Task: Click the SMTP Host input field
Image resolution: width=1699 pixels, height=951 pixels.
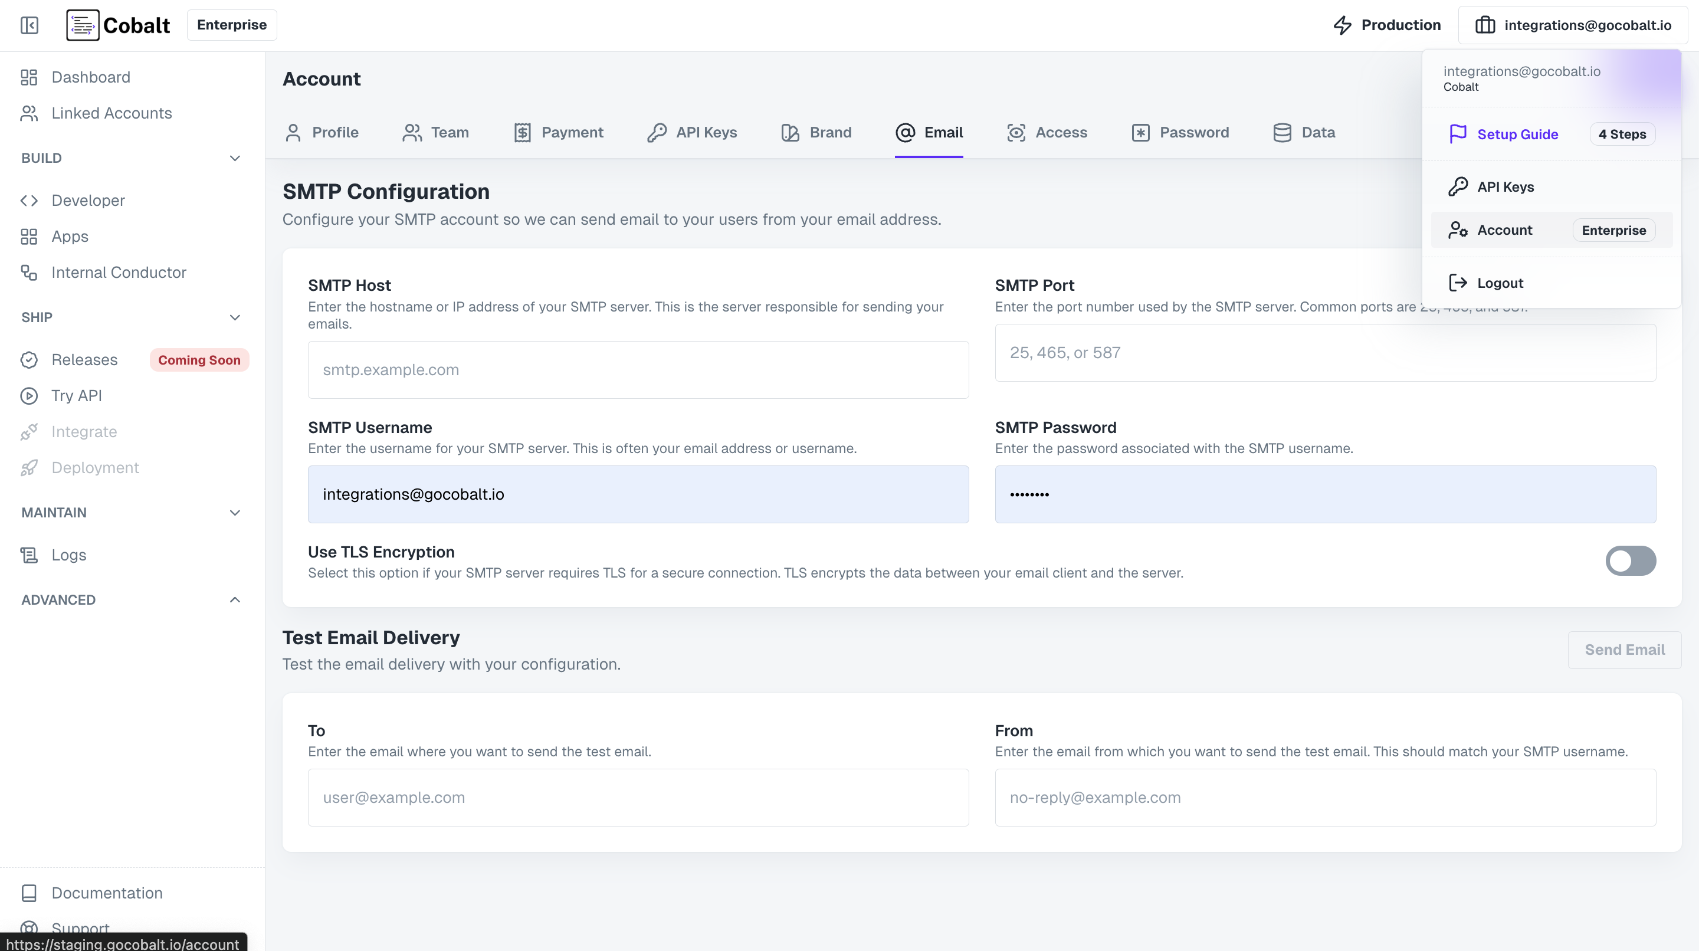Action: coord(637,369)
